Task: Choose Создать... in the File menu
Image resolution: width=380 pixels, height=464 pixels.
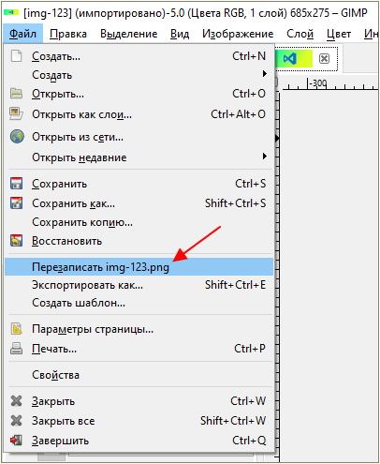Action: click(139, 56)
